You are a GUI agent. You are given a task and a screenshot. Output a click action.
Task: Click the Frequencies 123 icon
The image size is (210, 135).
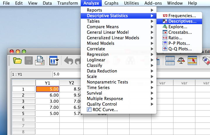[x=165, y=16]
